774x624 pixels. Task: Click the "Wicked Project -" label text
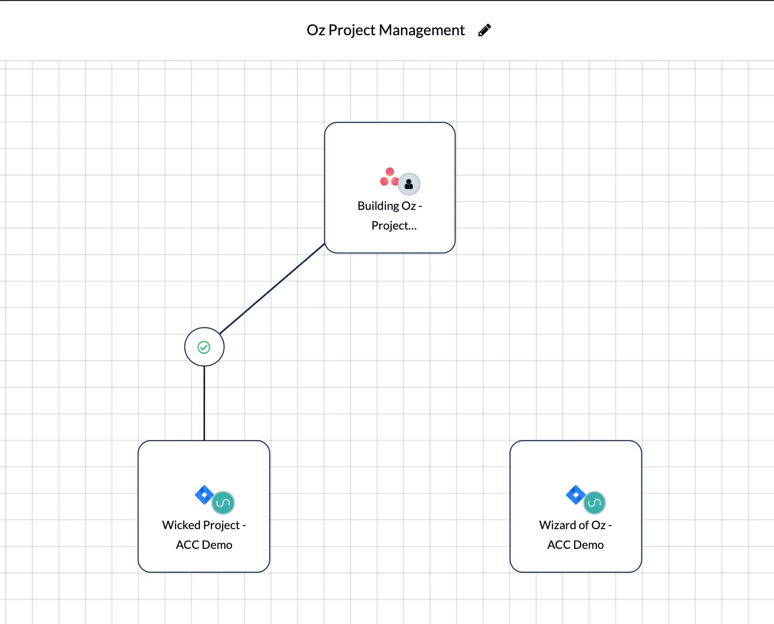[x=204, y=525]
